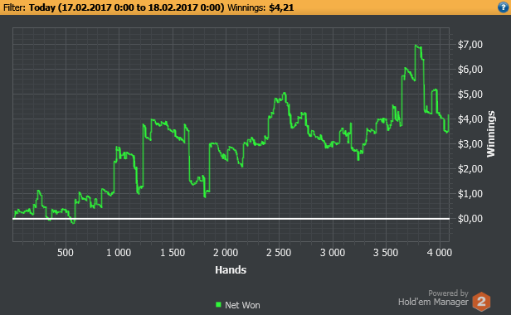Click the 'Hold'em Manager' brand text
The width and height of the screenshot is (511, 315).
[x=433, y=302]
